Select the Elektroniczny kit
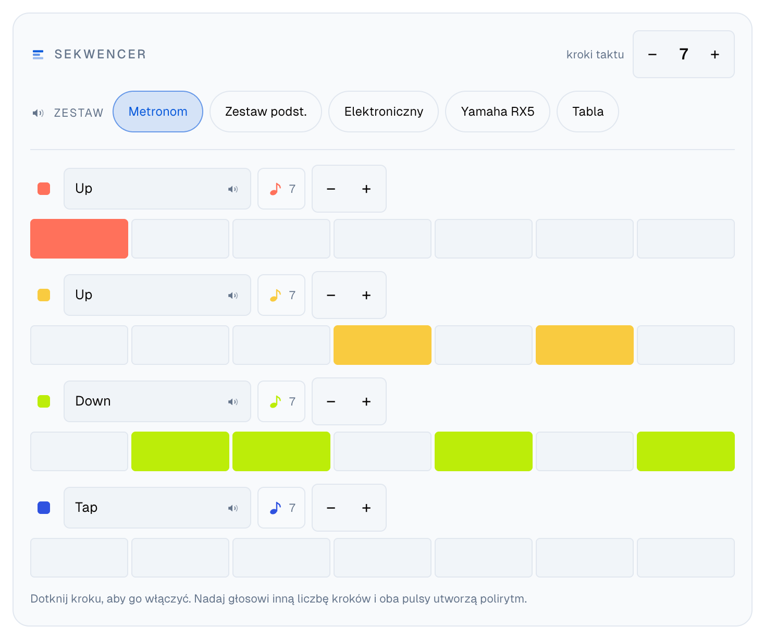 [x=384, y=112]
